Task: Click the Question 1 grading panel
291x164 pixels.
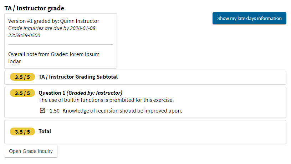Action: point(145,102)
